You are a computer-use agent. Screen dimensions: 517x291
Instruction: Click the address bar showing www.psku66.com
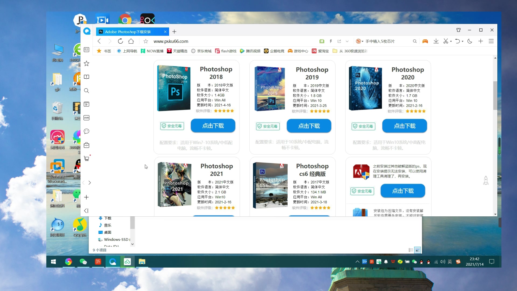170,41
